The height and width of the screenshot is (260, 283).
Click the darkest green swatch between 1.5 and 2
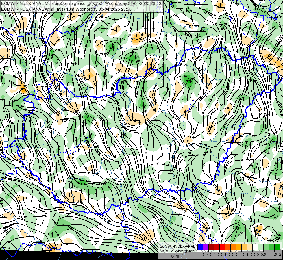point(277,247)
